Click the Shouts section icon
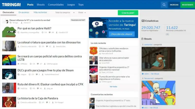The image size is (195, 109). 142,39
